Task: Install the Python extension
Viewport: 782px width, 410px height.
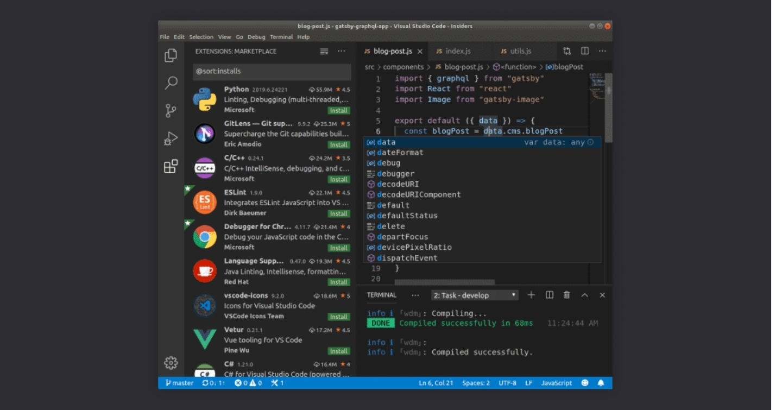Action: coord(339,110)
